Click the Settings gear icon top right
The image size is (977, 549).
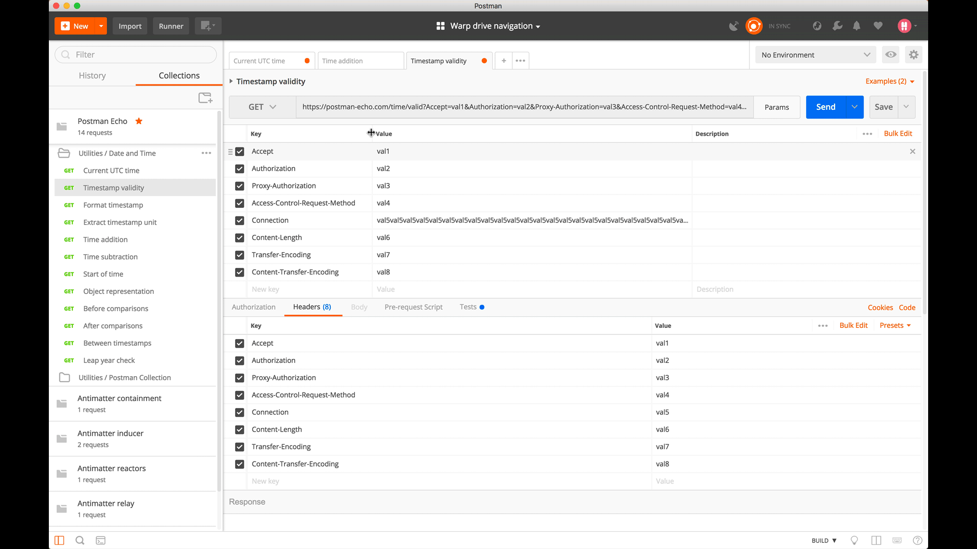(x=914, y=54)
